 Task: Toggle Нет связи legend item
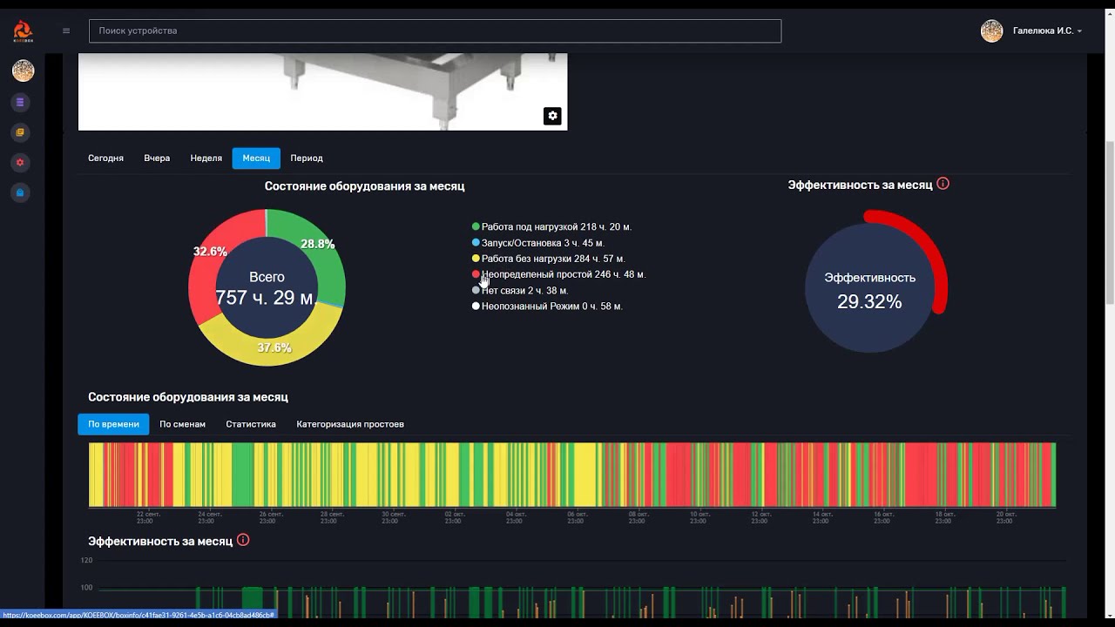coord(519,290)
